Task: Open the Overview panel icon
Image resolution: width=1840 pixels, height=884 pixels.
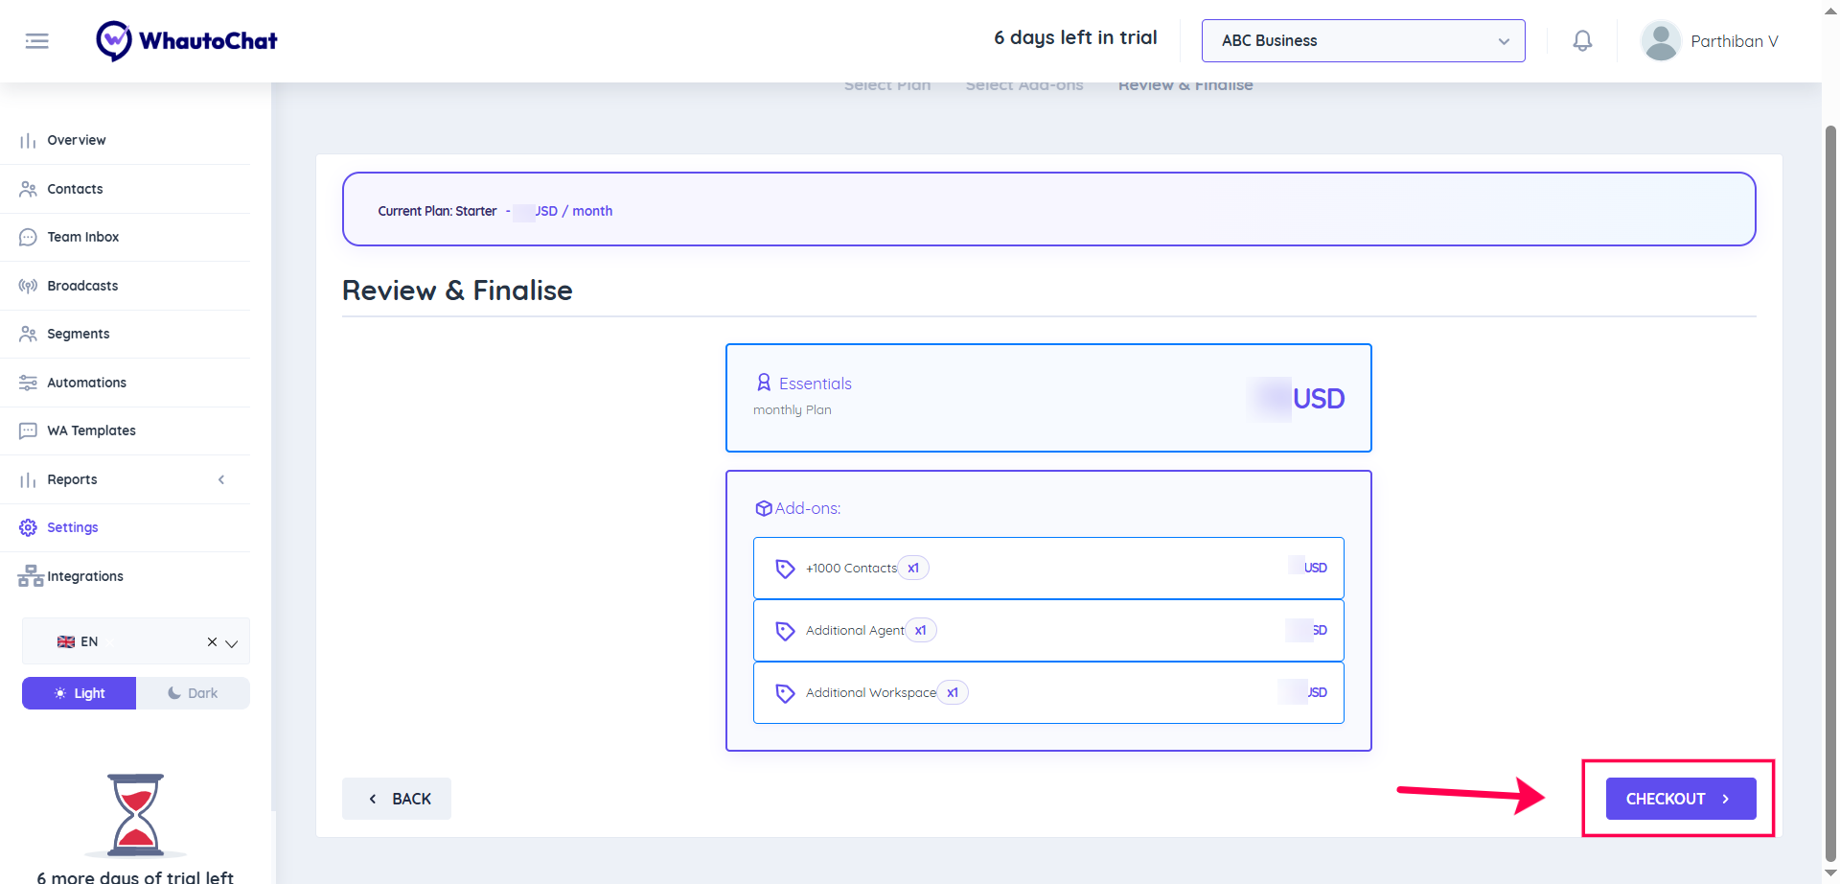Action: [28, 140]
